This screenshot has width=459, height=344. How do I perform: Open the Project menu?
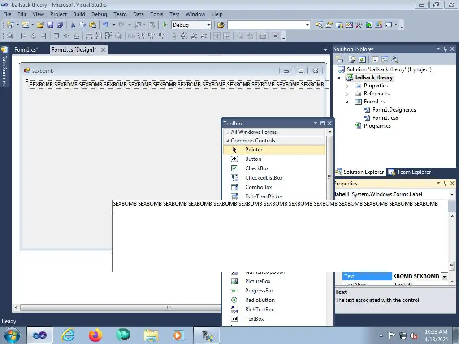pyautogui.click(x=58, y=14)
